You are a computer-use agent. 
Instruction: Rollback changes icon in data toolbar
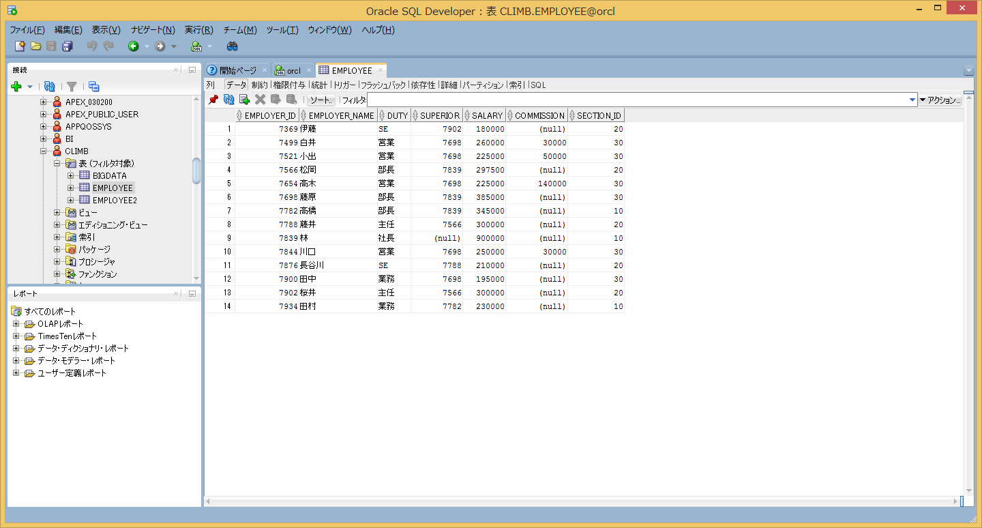coord(292,100)
